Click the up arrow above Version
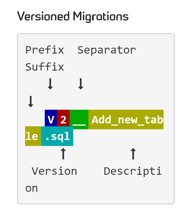Image resolution: width=185 pixels, height=215 pixels. click(63, 154)
